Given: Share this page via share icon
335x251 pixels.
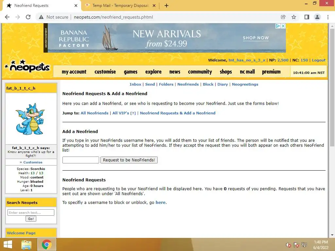Looking at the screenshot, I should point(283,17).
